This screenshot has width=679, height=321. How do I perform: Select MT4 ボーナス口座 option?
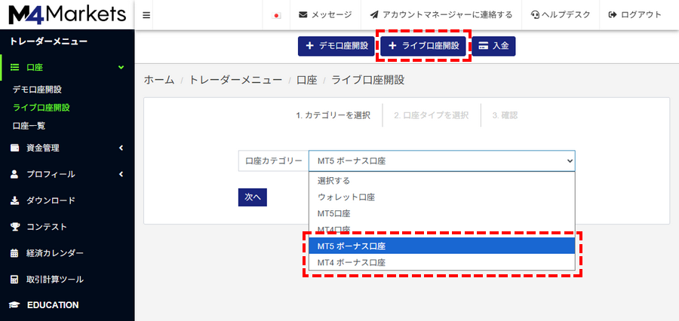pos(441,262)
